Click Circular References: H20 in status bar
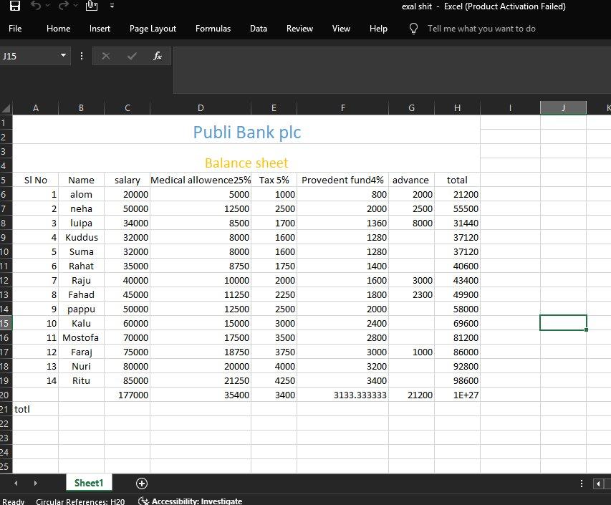Viewport: 611px width, 505px height. click(x=80, y=501)
